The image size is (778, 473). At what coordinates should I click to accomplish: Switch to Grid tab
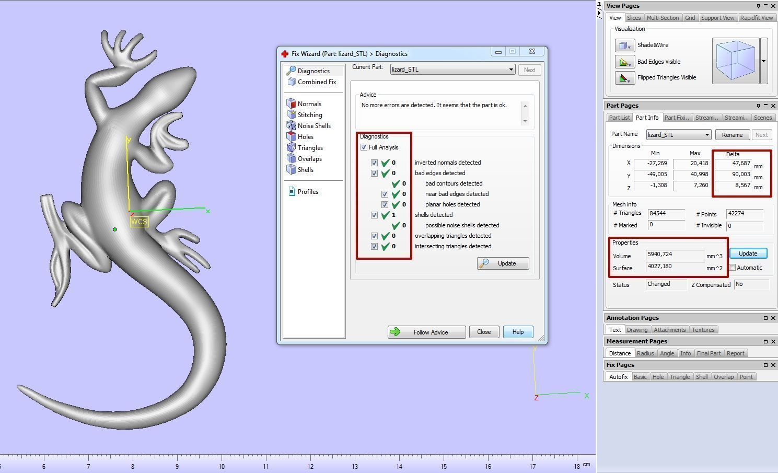coord(690,18)
